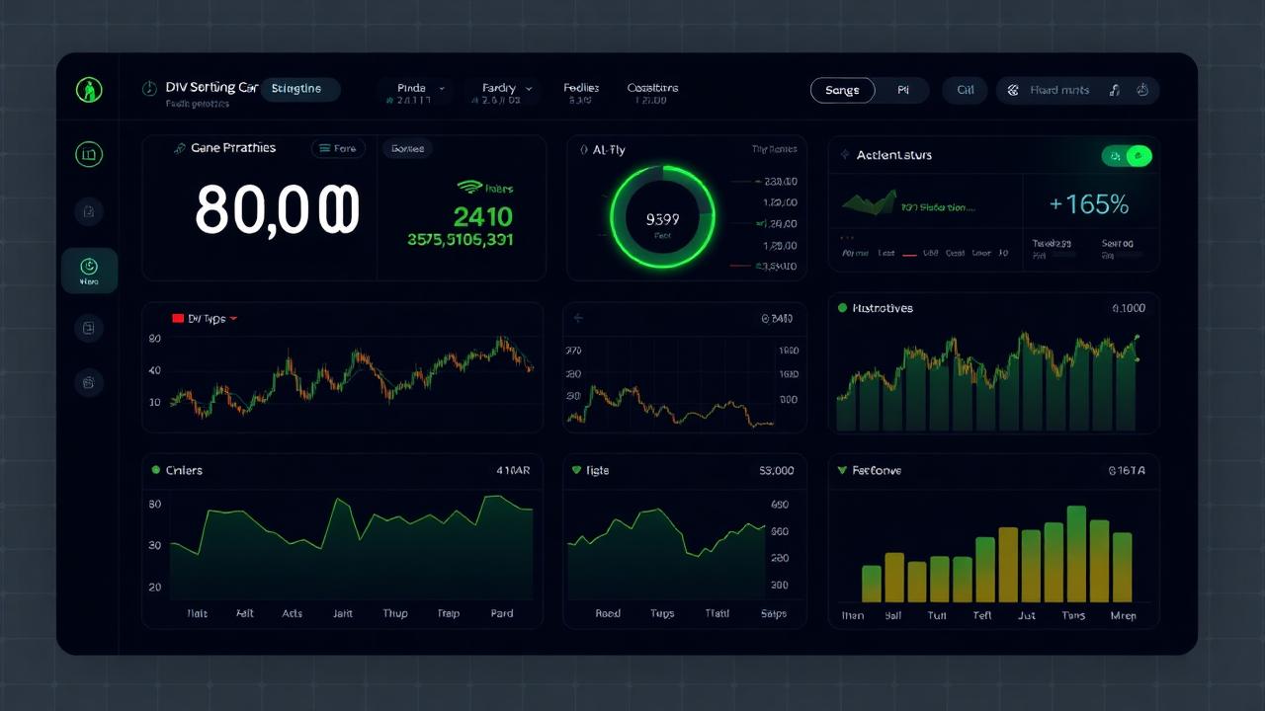
Task: Click the music note icon in header
Action: click(1115, 90)
